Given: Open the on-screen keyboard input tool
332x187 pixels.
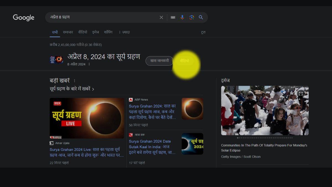Looking at the screenshot, I should pos(173,17).
